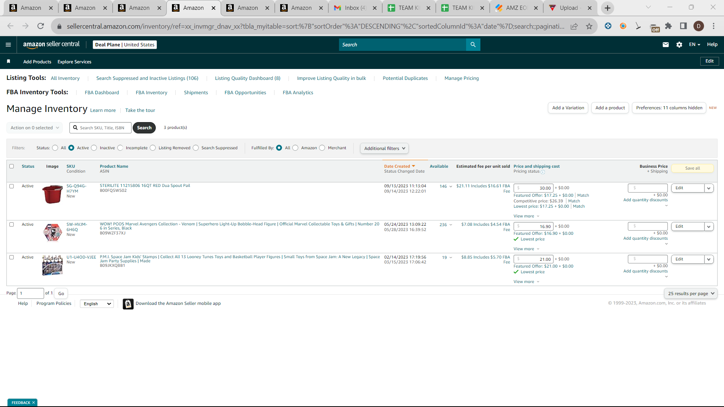
Task: Open the EN language dropdown in header
Action: point(695,44)
